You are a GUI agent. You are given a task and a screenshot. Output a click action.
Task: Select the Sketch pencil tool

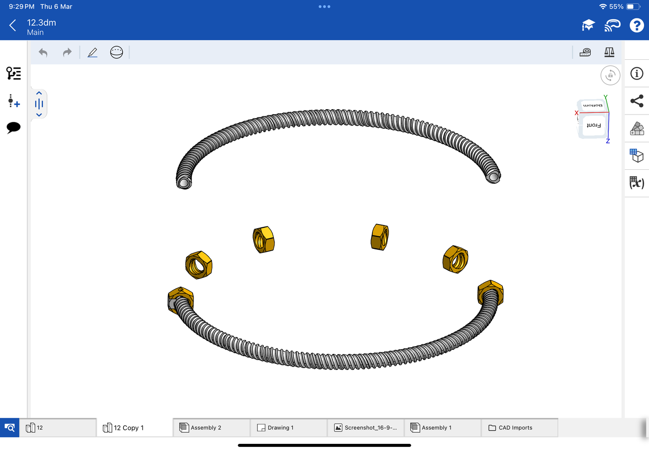click(x=93, y=53)
